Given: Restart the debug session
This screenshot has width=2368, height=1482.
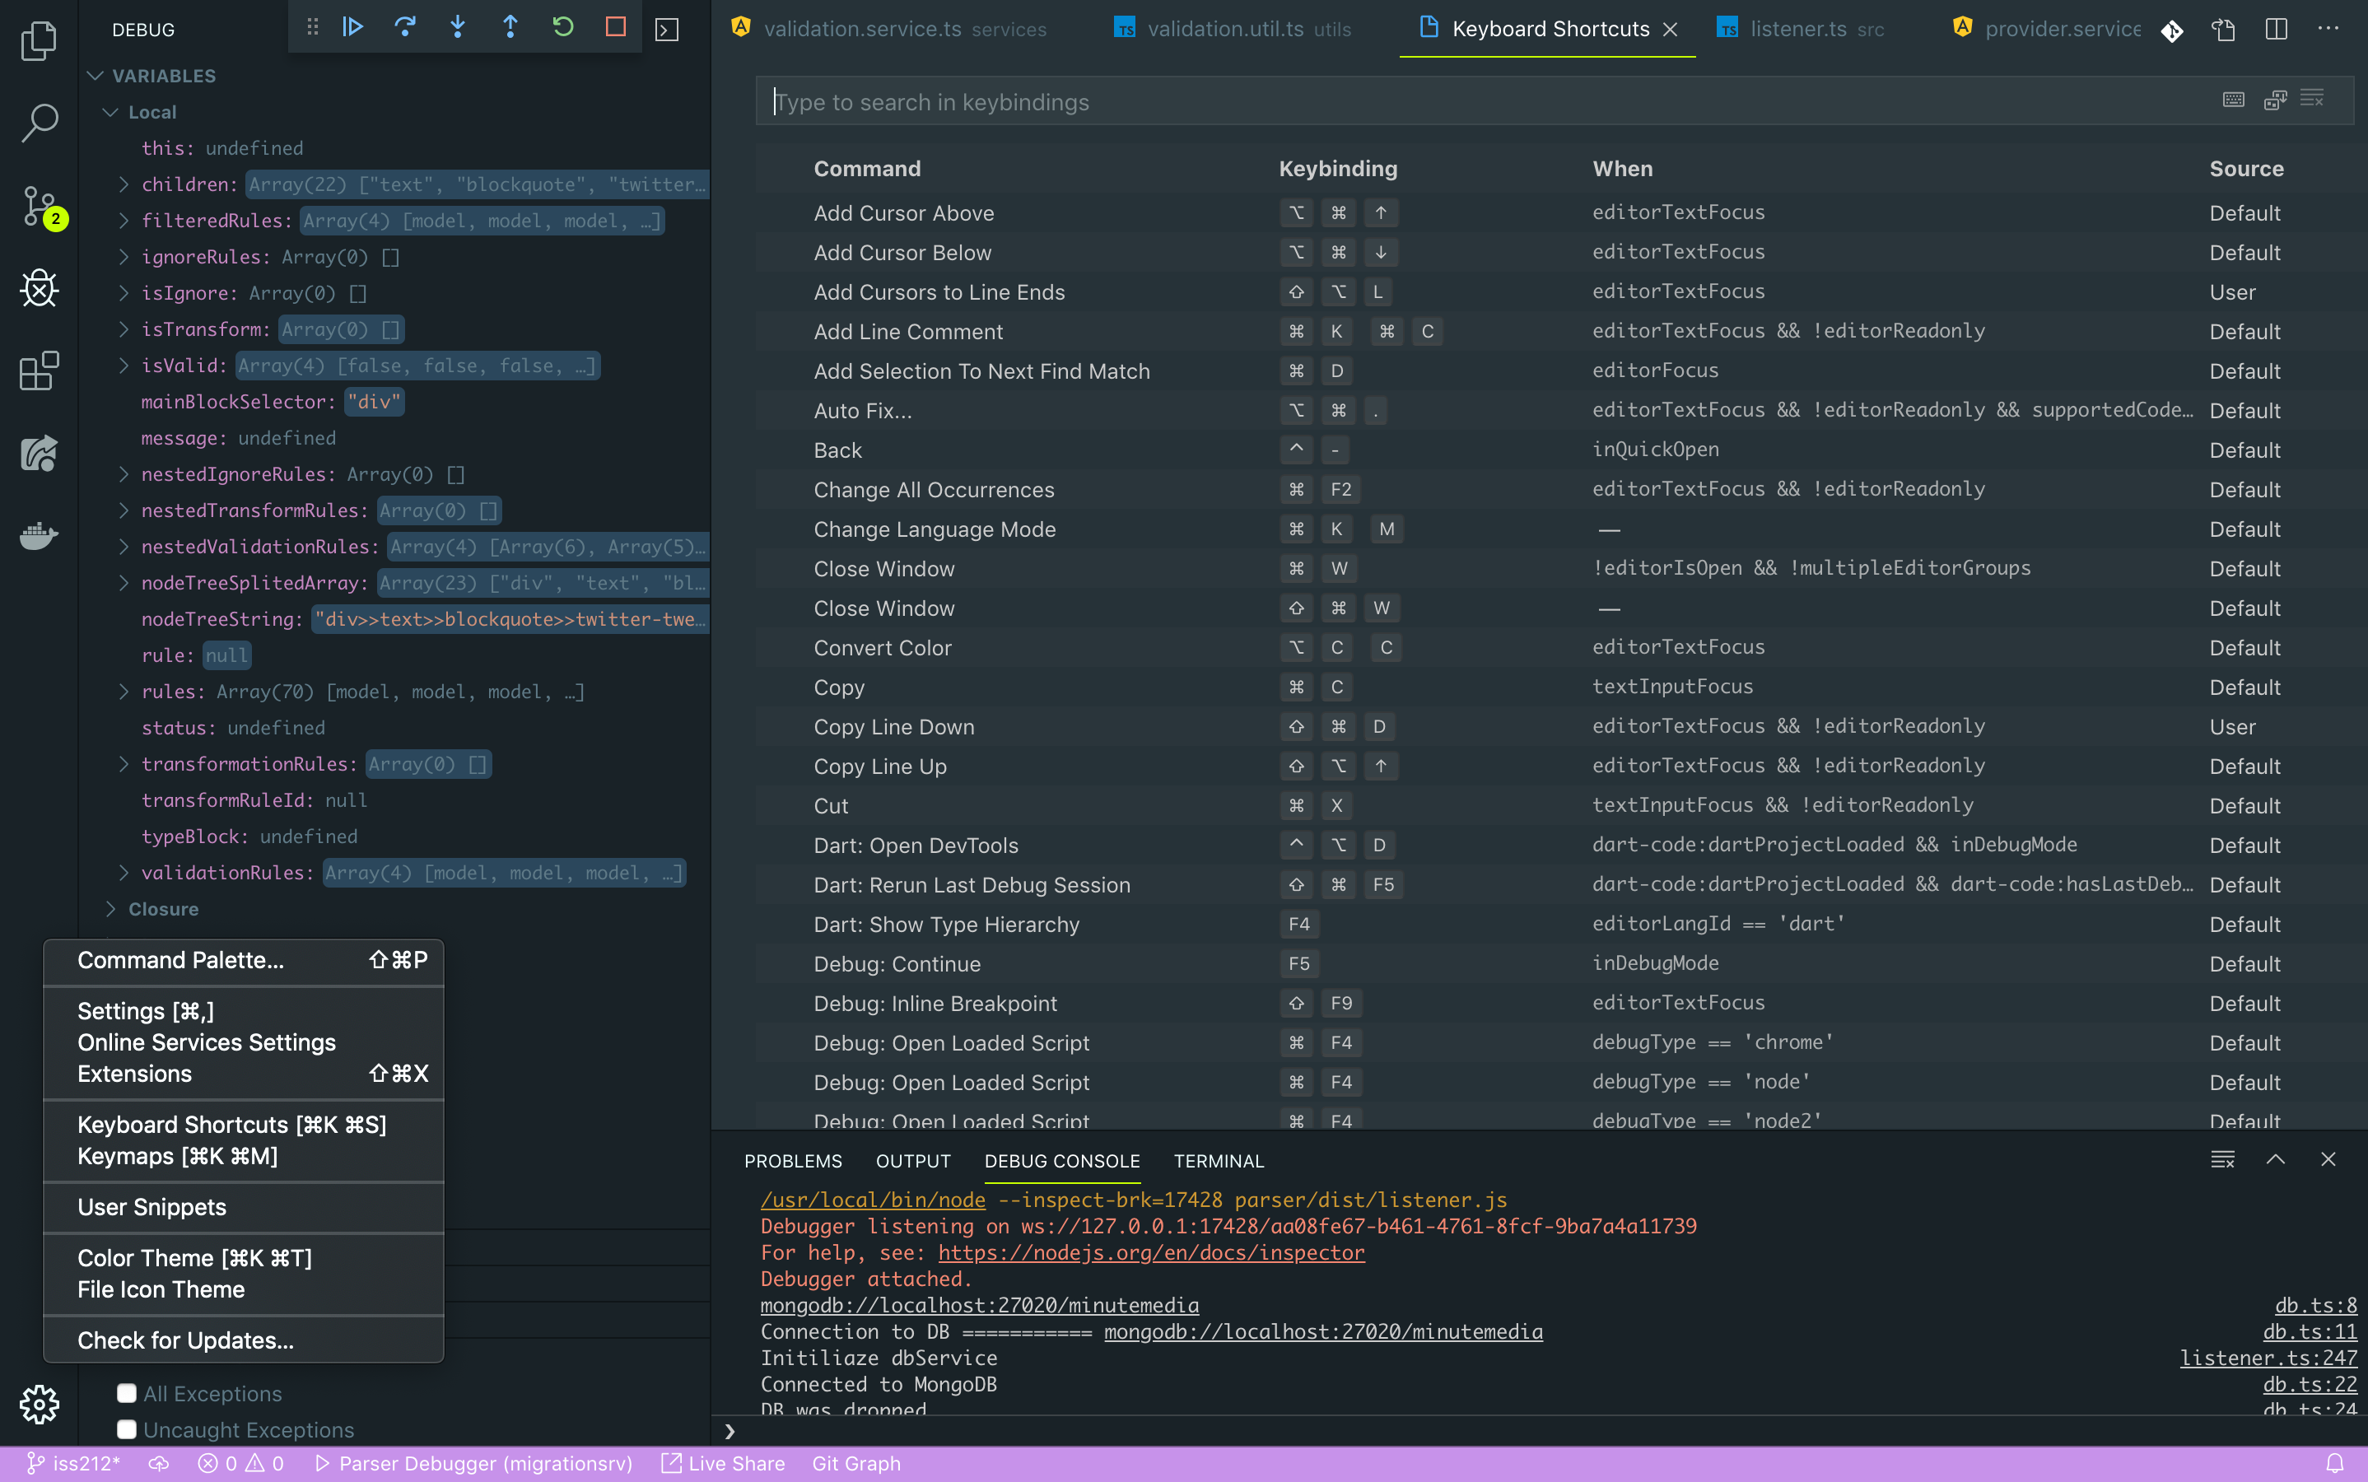Looking at the screenshot, I should (x=562, y=27).
